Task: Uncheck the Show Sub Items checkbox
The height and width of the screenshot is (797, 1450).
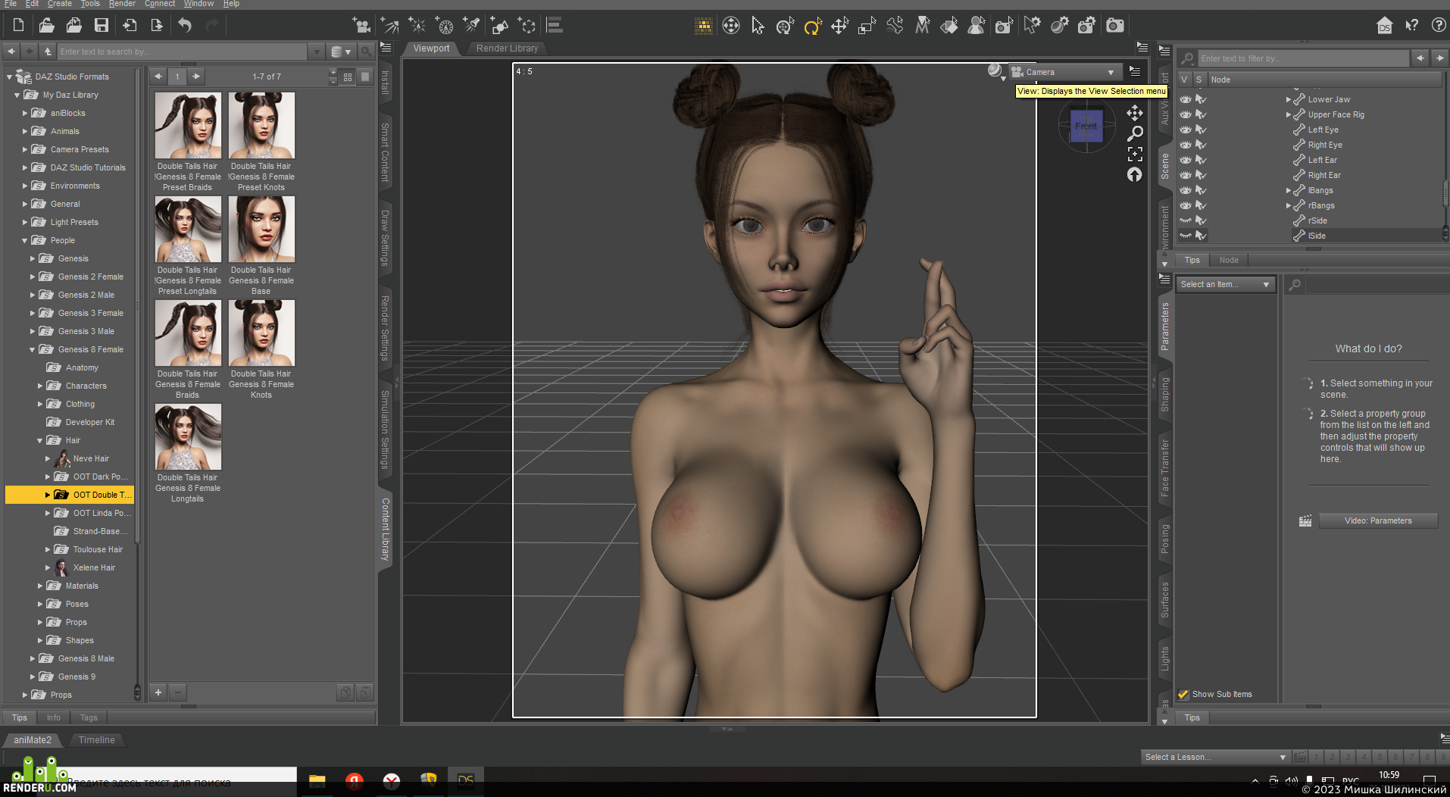Action: pyautogui.click(x=1183, y=694)
